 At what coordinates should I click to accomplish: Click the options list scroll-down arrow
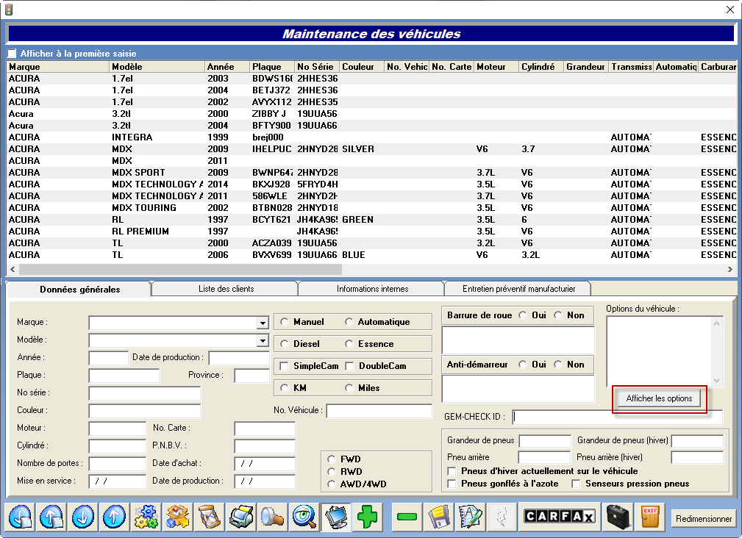(x=716, y=381)
